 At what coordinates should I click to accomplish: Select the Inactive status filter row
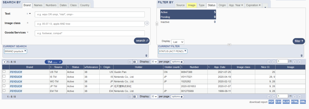click(x=188, y=22)
